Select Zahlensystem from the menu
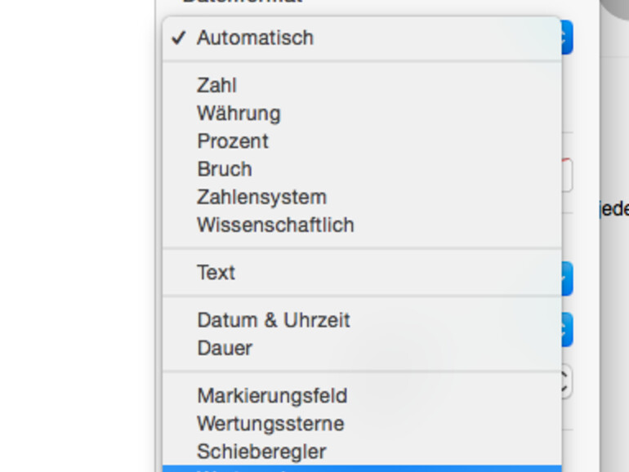The width and height of the screenshot is (629, 472). pos(261,197)
